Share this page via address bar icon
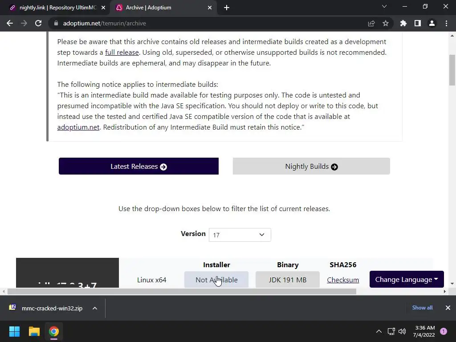The height and width of the screenshot is (342, 456). [371, 23]
